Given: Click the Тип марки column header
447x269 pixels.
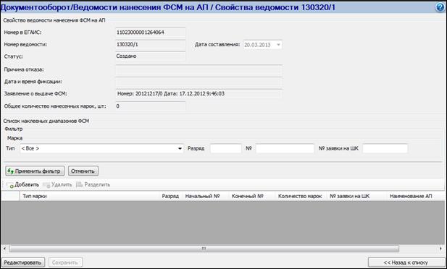Looking at the screenshot, I should [x=90, y=196].
